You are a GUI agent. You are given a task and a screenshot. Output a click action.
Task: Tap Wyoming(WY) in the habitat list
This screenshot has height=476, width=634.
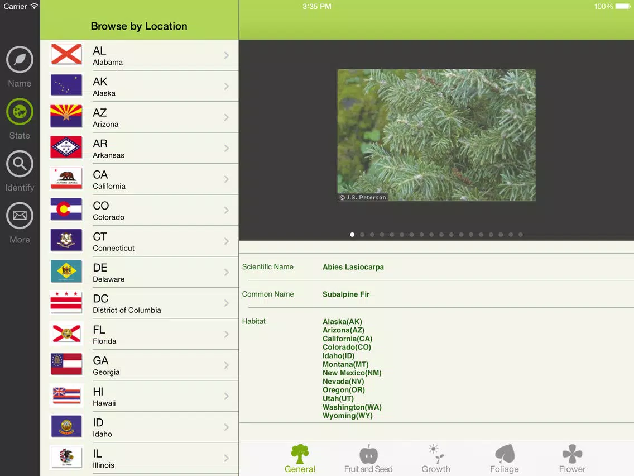coord(347,416)
